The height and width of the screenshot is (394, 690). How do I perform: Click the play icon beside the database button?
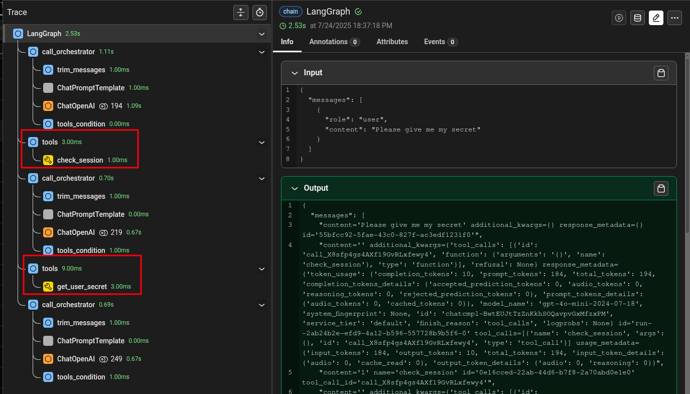pyautogui.click(x=619, y=18)
